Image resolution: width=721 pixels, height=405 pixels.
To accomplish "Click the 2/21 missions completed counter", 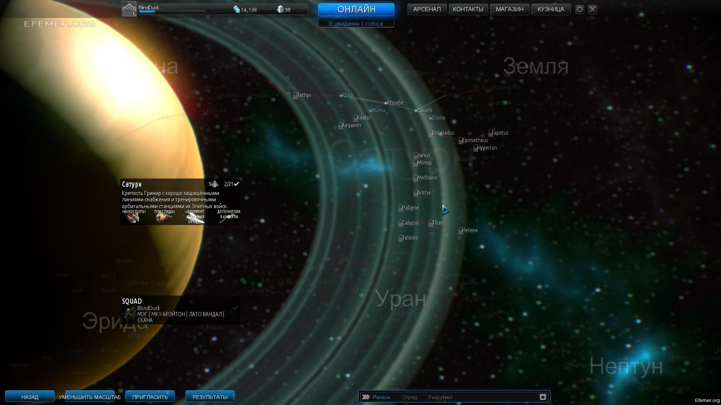I will [x=229, y=184].
